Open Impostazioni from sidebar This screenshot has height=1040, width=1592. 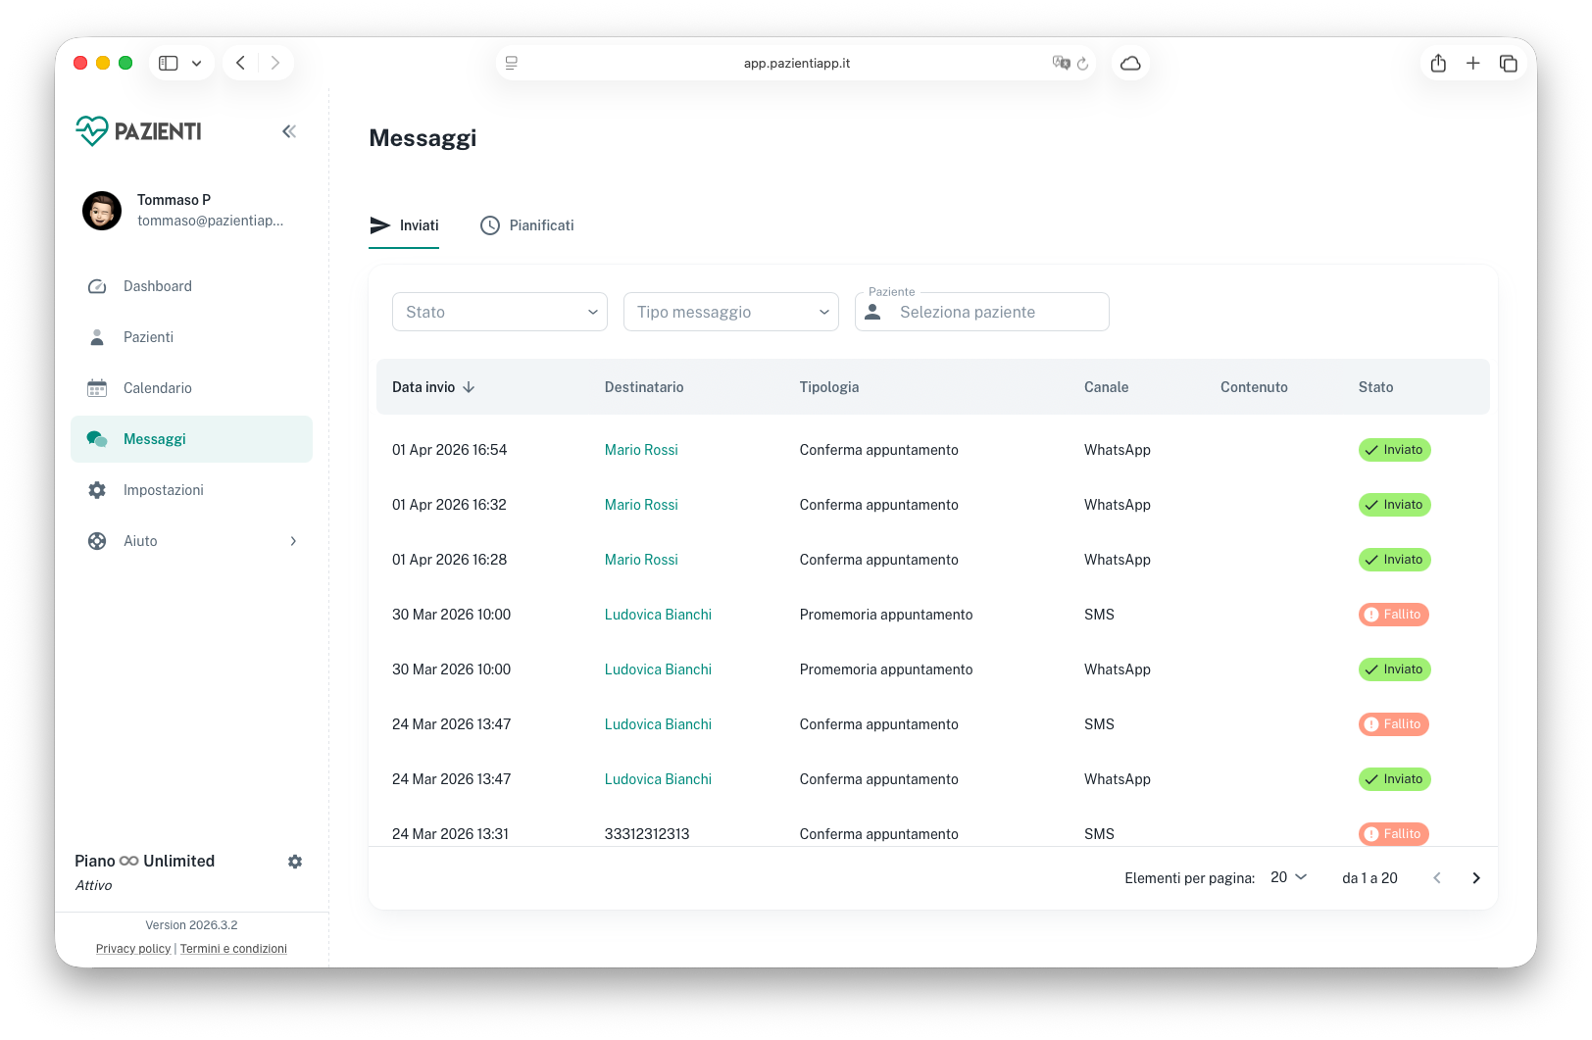click(163, 490)
